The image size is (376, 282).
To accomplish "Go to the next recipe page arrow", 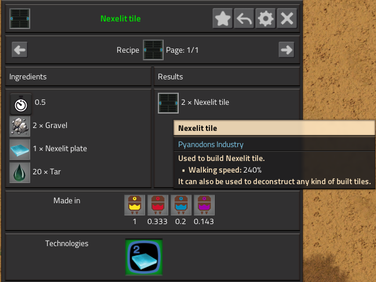I will pyautogui.click(x=286, y=50).
